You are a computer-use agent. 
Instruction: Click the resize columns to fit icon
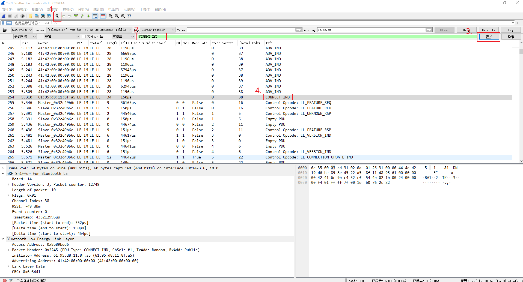coord(129,16)
